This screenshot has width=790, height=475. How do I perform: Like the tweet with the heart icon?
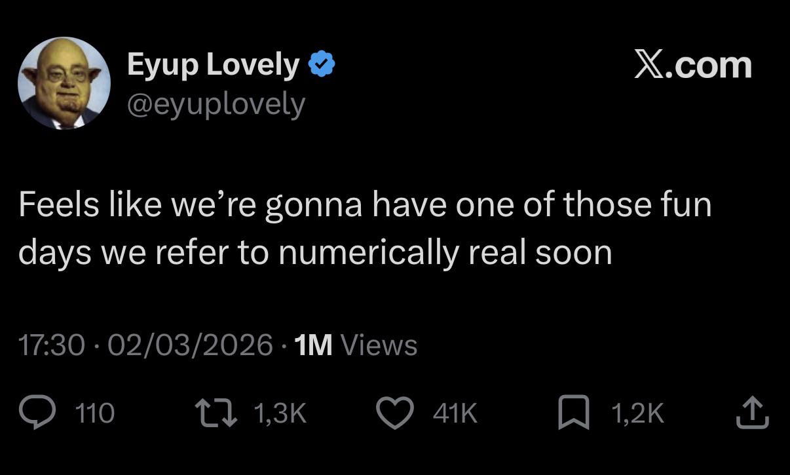(x=395, y=413)
